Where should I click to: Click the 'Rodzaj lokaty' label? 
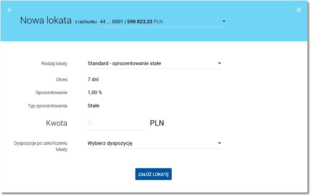pyautogui.click(x=54, y=64)
